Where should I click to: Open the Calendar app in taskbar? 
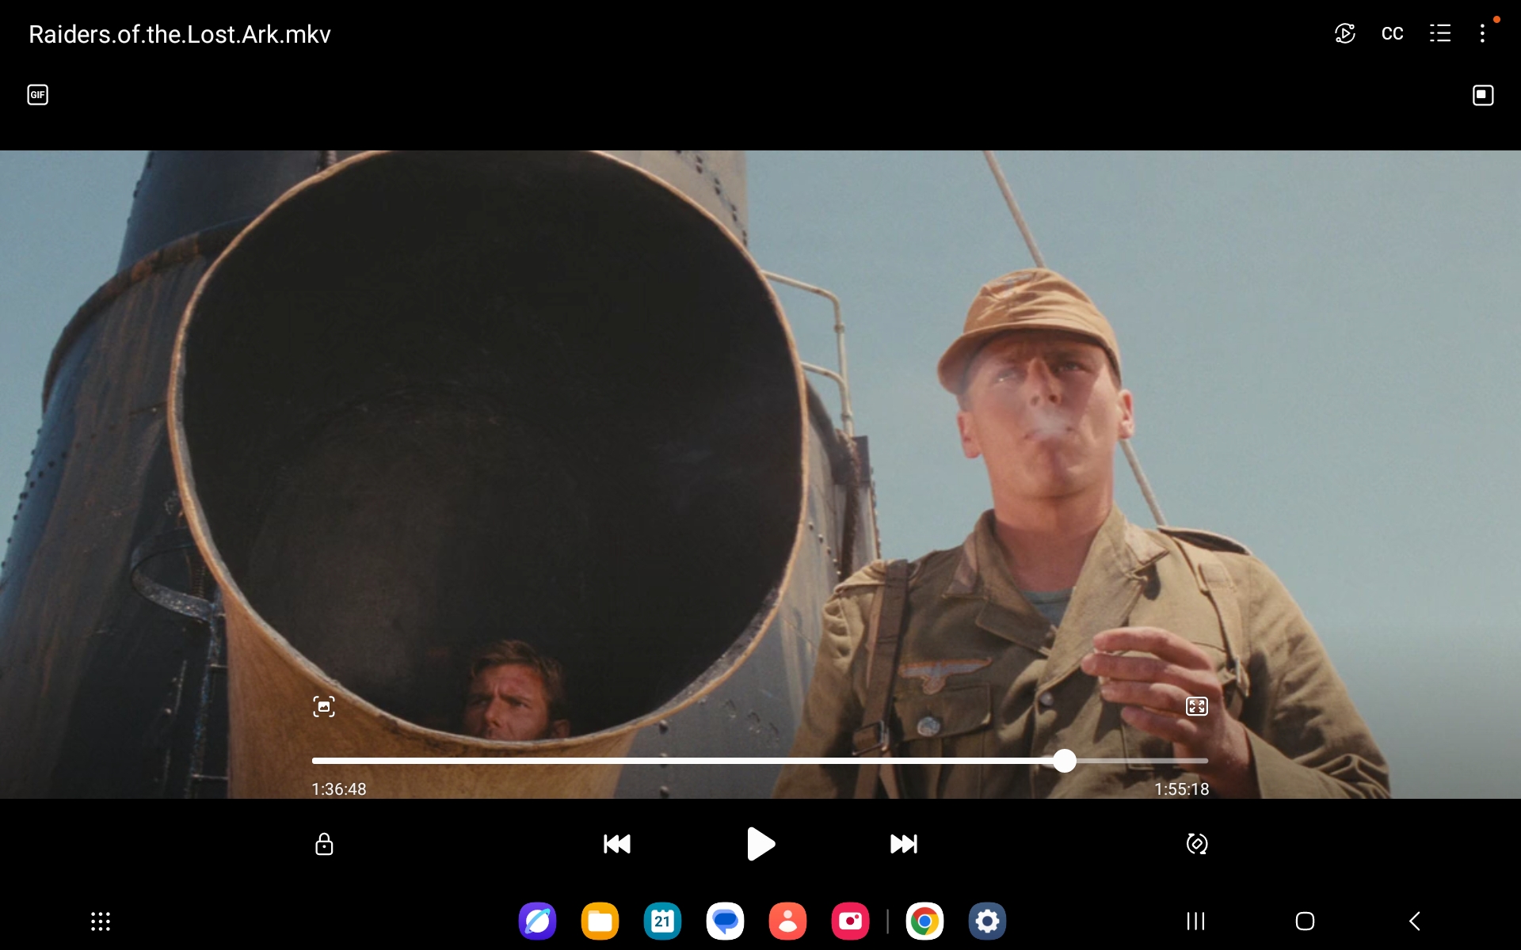point(662,921)
